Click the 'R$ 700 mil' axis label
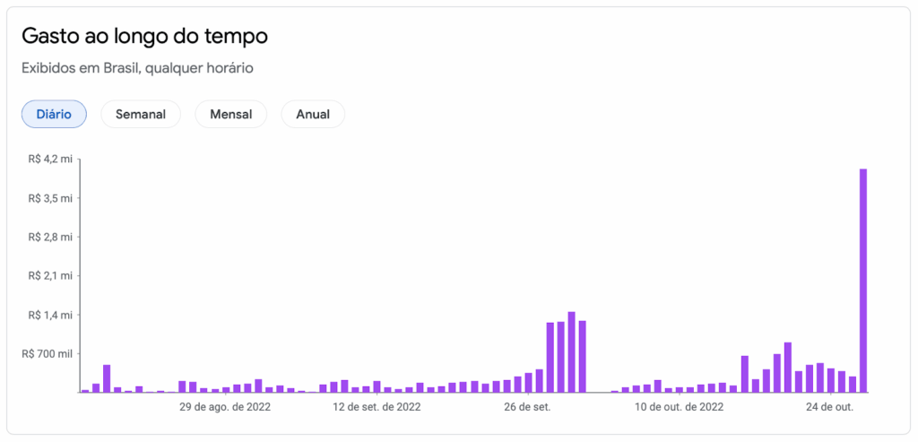918x442 pixels. pyautogui.click(x=48, y=354)
